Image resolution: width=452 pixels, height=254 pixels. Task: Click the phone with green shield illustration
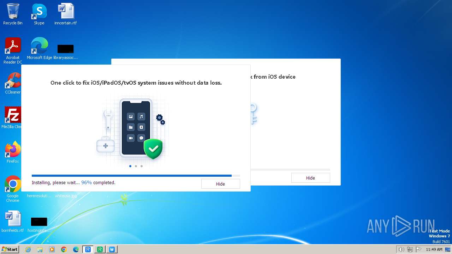(136, 129)
